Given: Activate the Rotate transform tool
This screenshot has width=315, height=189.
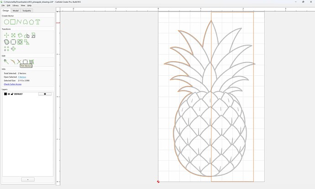Looking at the screenshot, I should tap(20, 35).
